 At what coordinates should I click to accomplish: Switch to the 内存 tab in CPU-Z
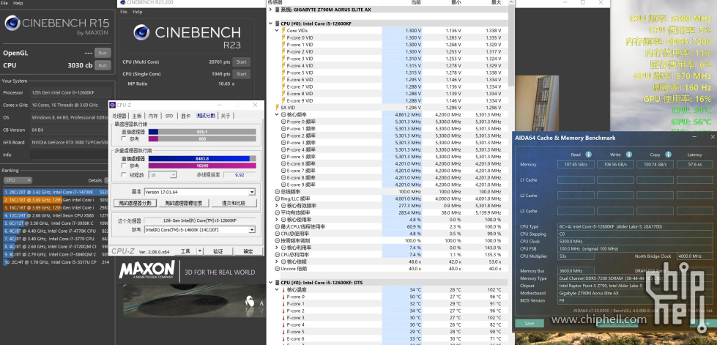click(153, 116)
